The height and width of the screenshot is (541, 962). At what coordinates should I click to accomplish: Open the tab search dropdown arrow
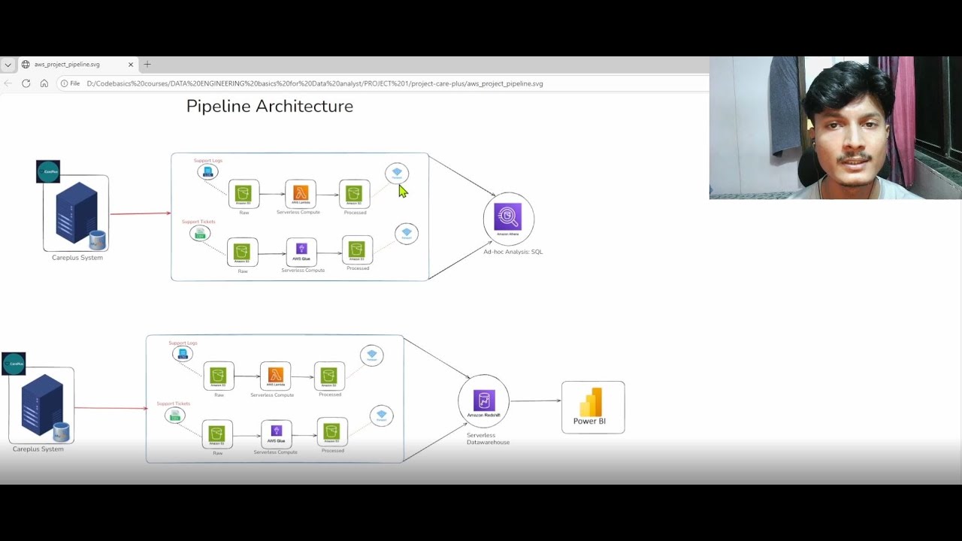pyautogui.click(x=7, y=65)
